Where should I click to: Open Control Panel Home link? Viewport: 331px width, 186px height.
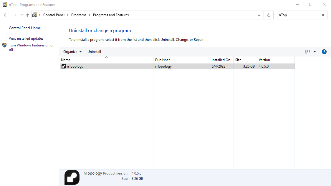(25, 28)
